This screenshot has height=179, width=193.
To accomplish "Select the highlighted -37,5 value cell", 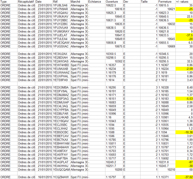I will point(184,35).
